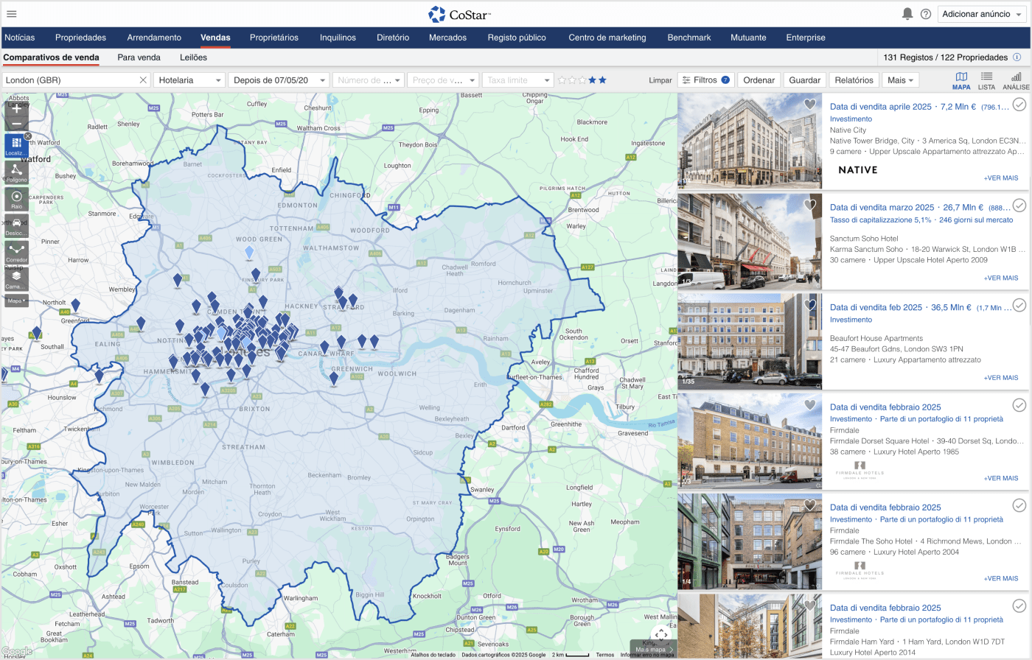Activate the Raio radius search tool

pyautogui.click(x=16, y=199)
